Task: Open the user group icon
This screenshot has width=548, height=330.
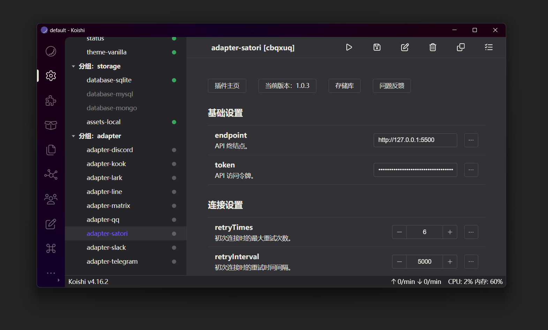Action: pyautogui.click(x=51, y=199)
